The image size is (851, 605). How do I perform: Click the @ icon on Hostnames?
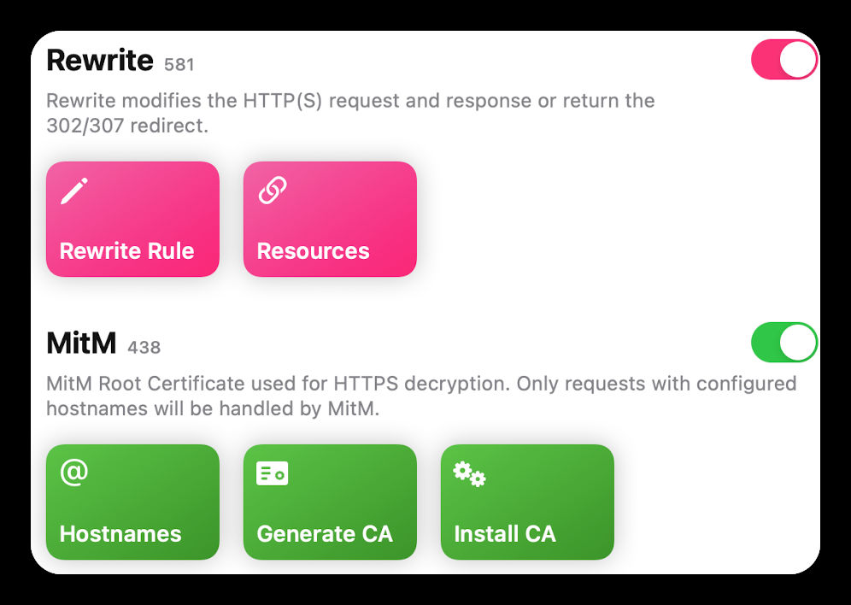73,473
